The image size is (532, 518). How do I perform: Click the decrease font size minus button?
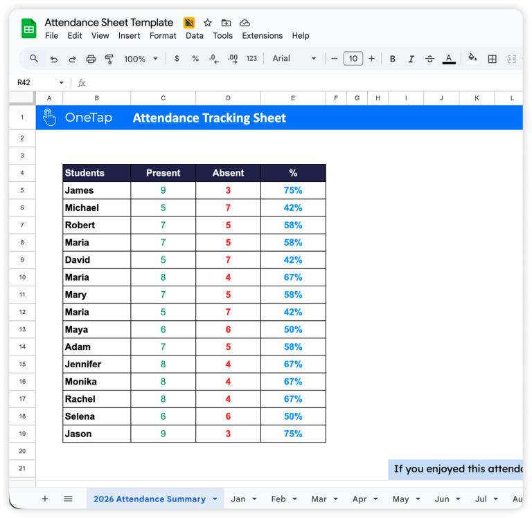335,59
